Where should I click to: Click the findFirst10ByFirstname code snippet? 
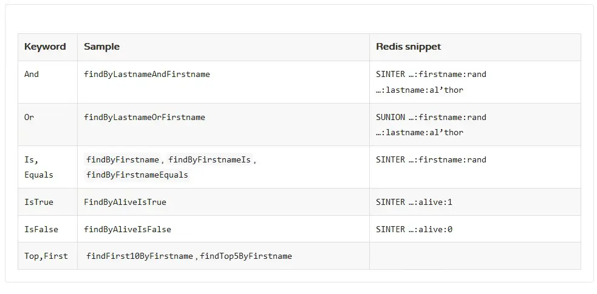point(139,256)
